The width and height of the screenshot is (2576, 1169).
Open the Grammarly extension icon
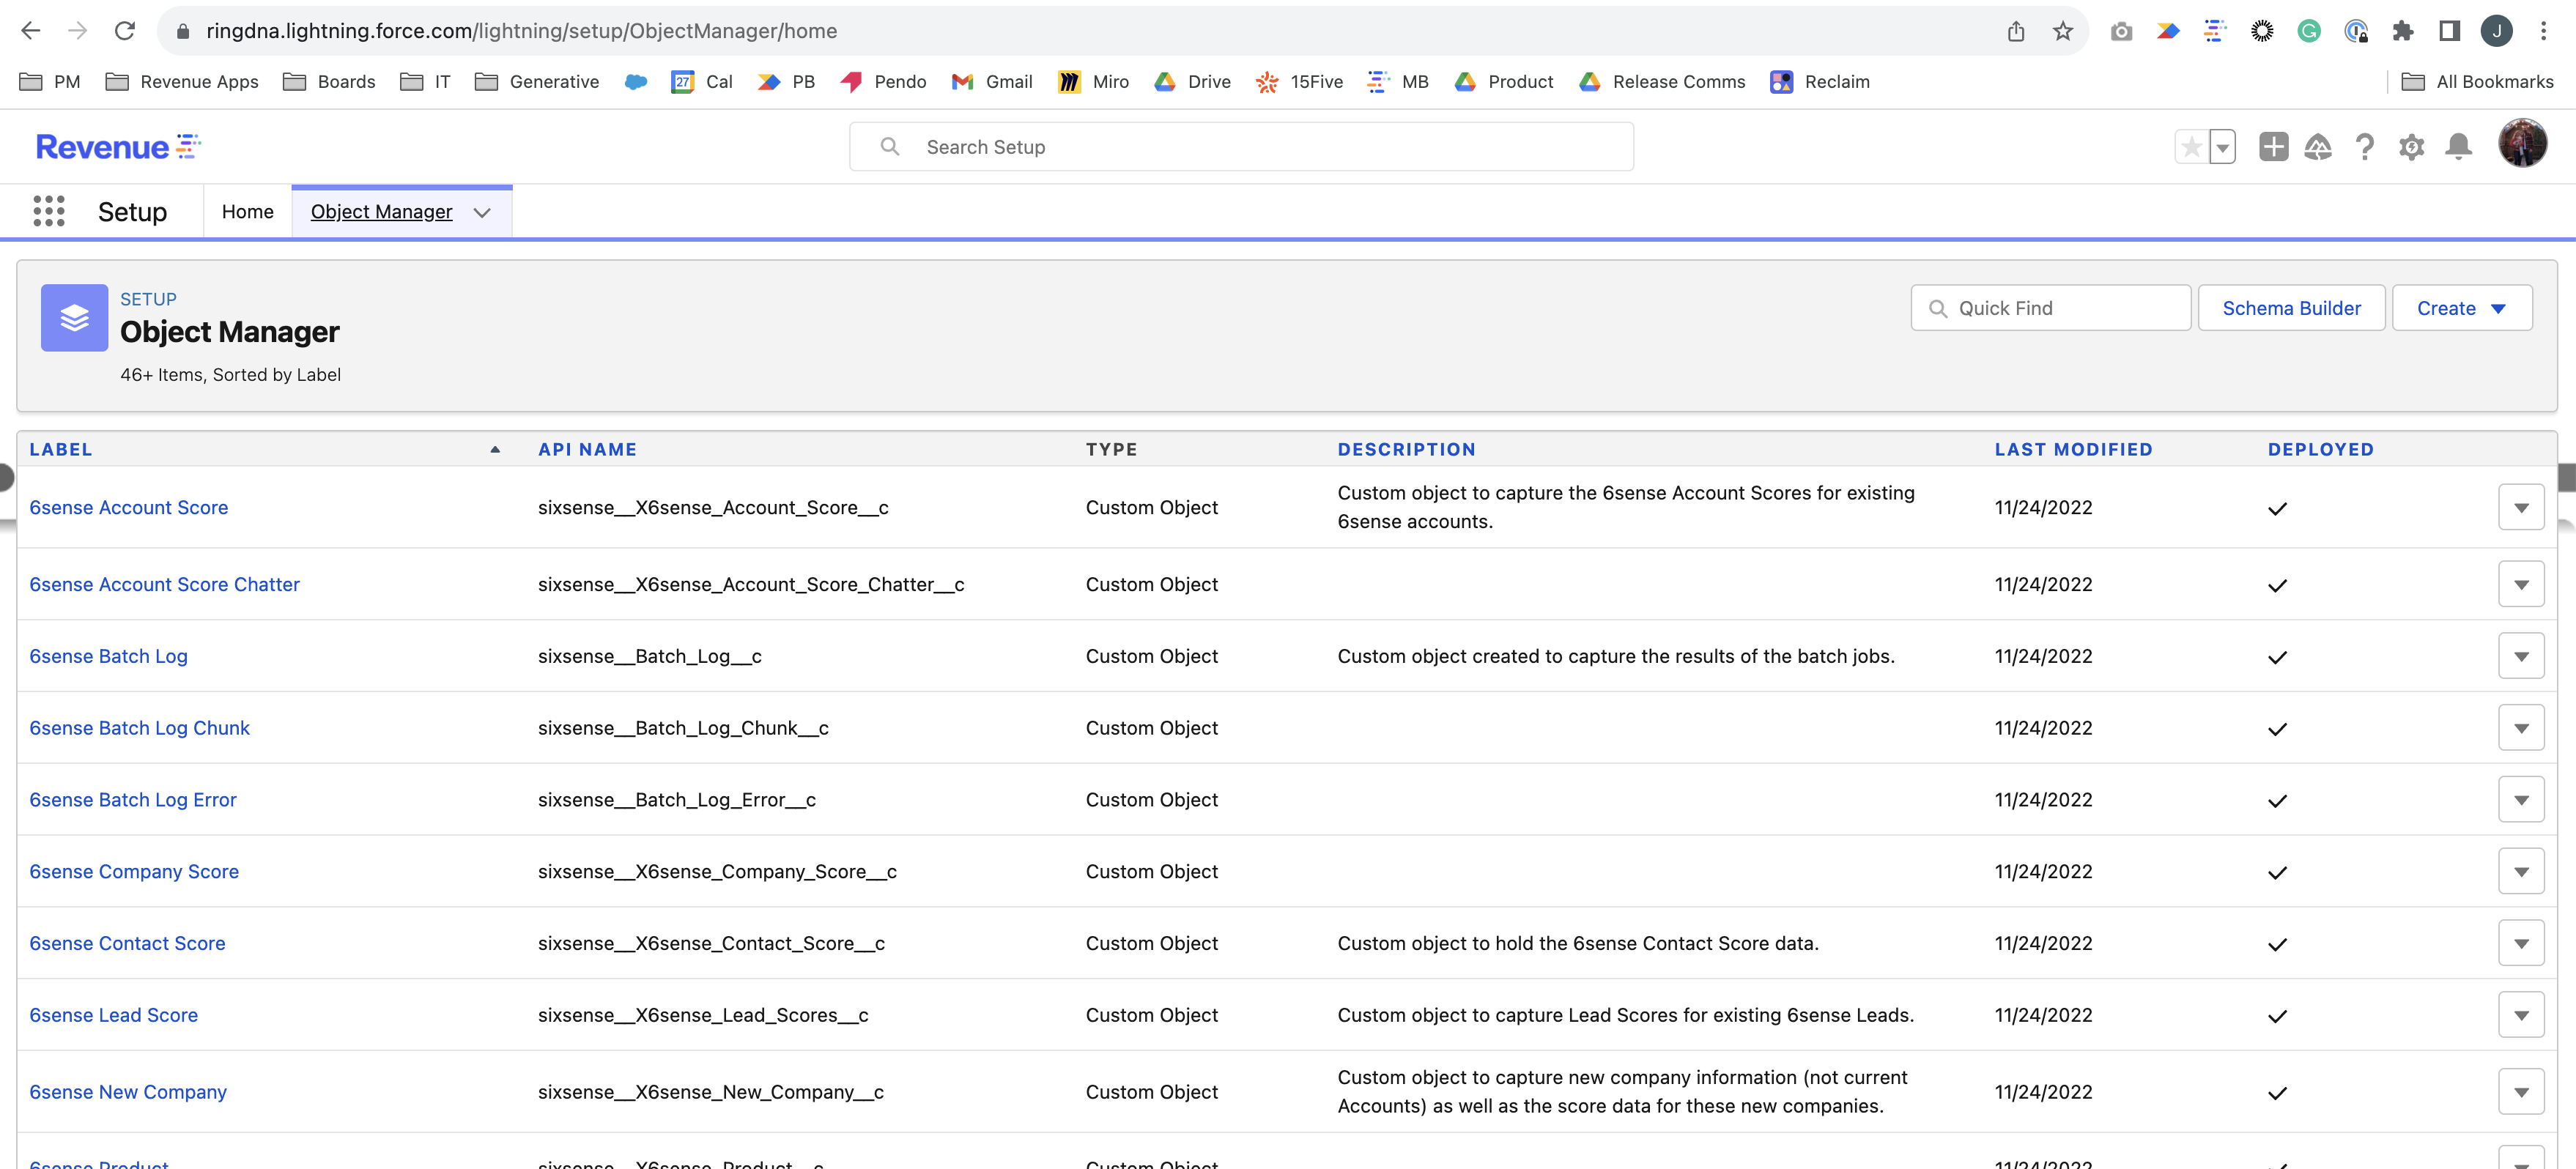[x=2309, y=31]
